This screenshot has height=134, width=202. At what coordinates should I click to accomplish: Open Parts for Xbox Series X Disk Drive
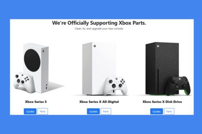tap(169, 111)
